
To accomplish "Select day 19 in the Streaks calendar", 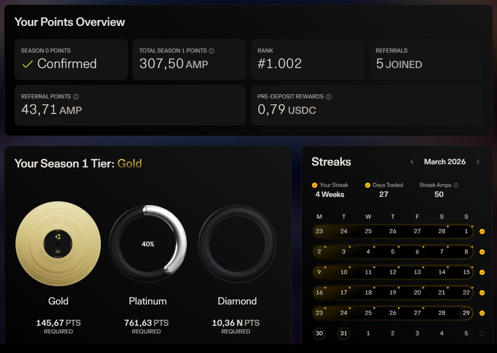I will [393, 292].
